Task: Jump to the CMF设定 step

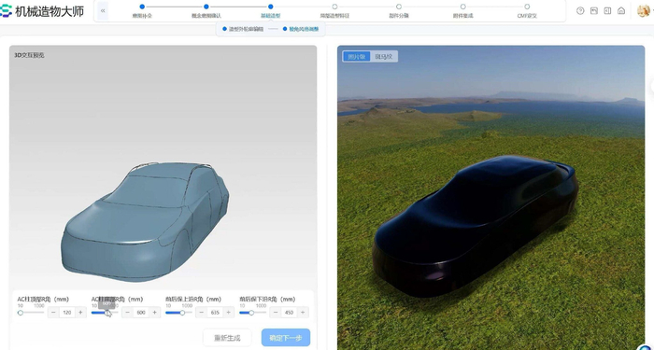Action: (x=527, y=11)
